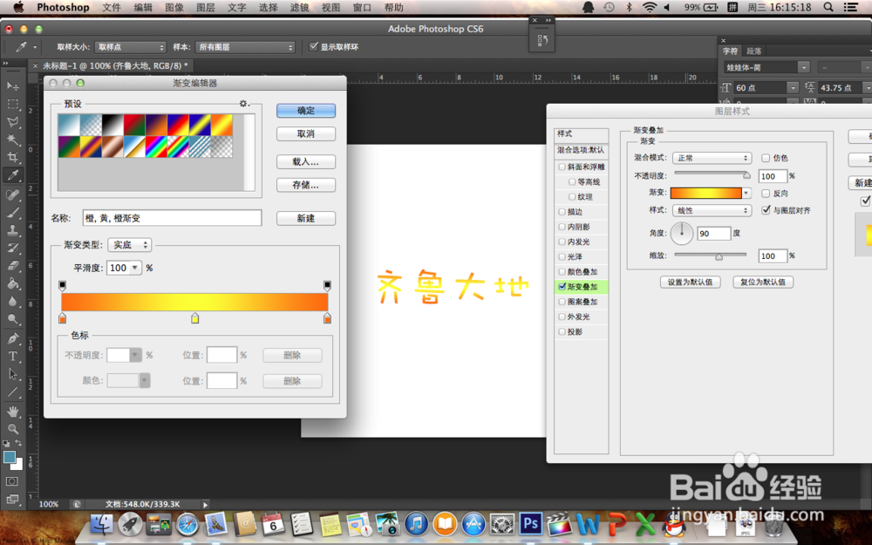Viewport: 872px width, 545px height.
Task: Select the Brush tool
Action: pos(12,213)
